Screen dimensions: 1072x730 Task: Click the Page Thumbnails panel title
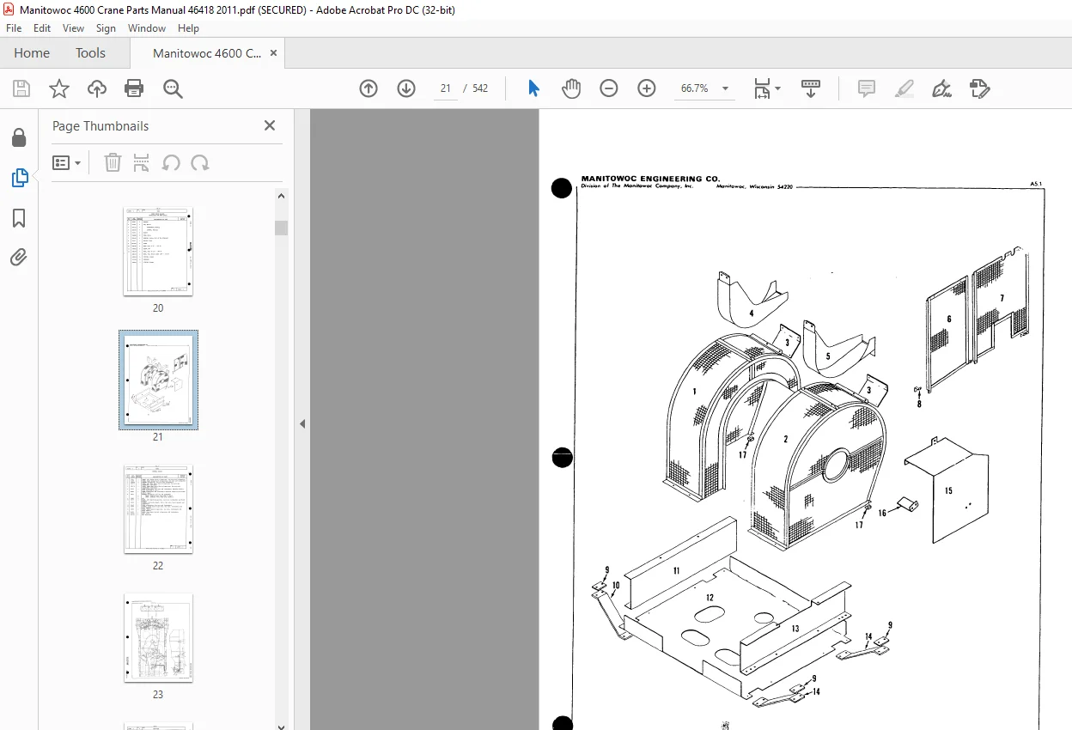coord(100,125)
